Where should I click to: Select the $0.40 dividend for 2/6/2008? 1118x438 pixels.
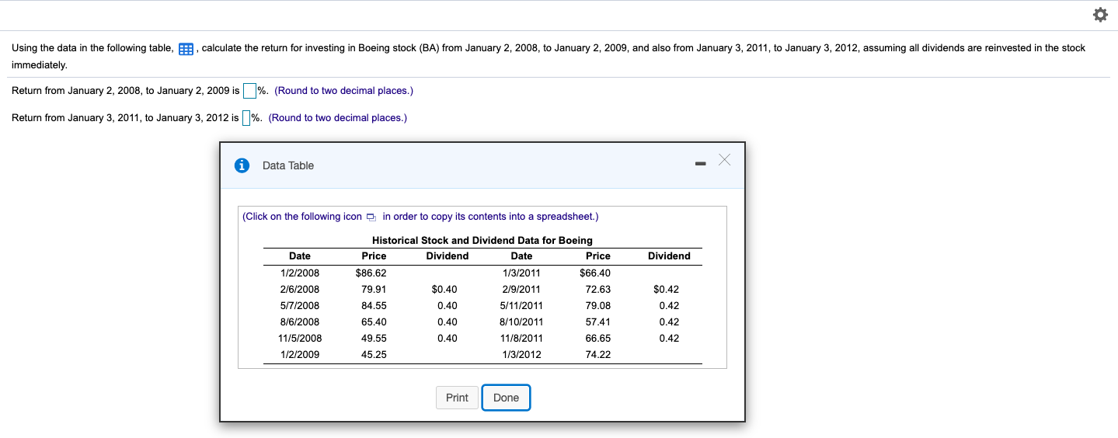(444, 289)
